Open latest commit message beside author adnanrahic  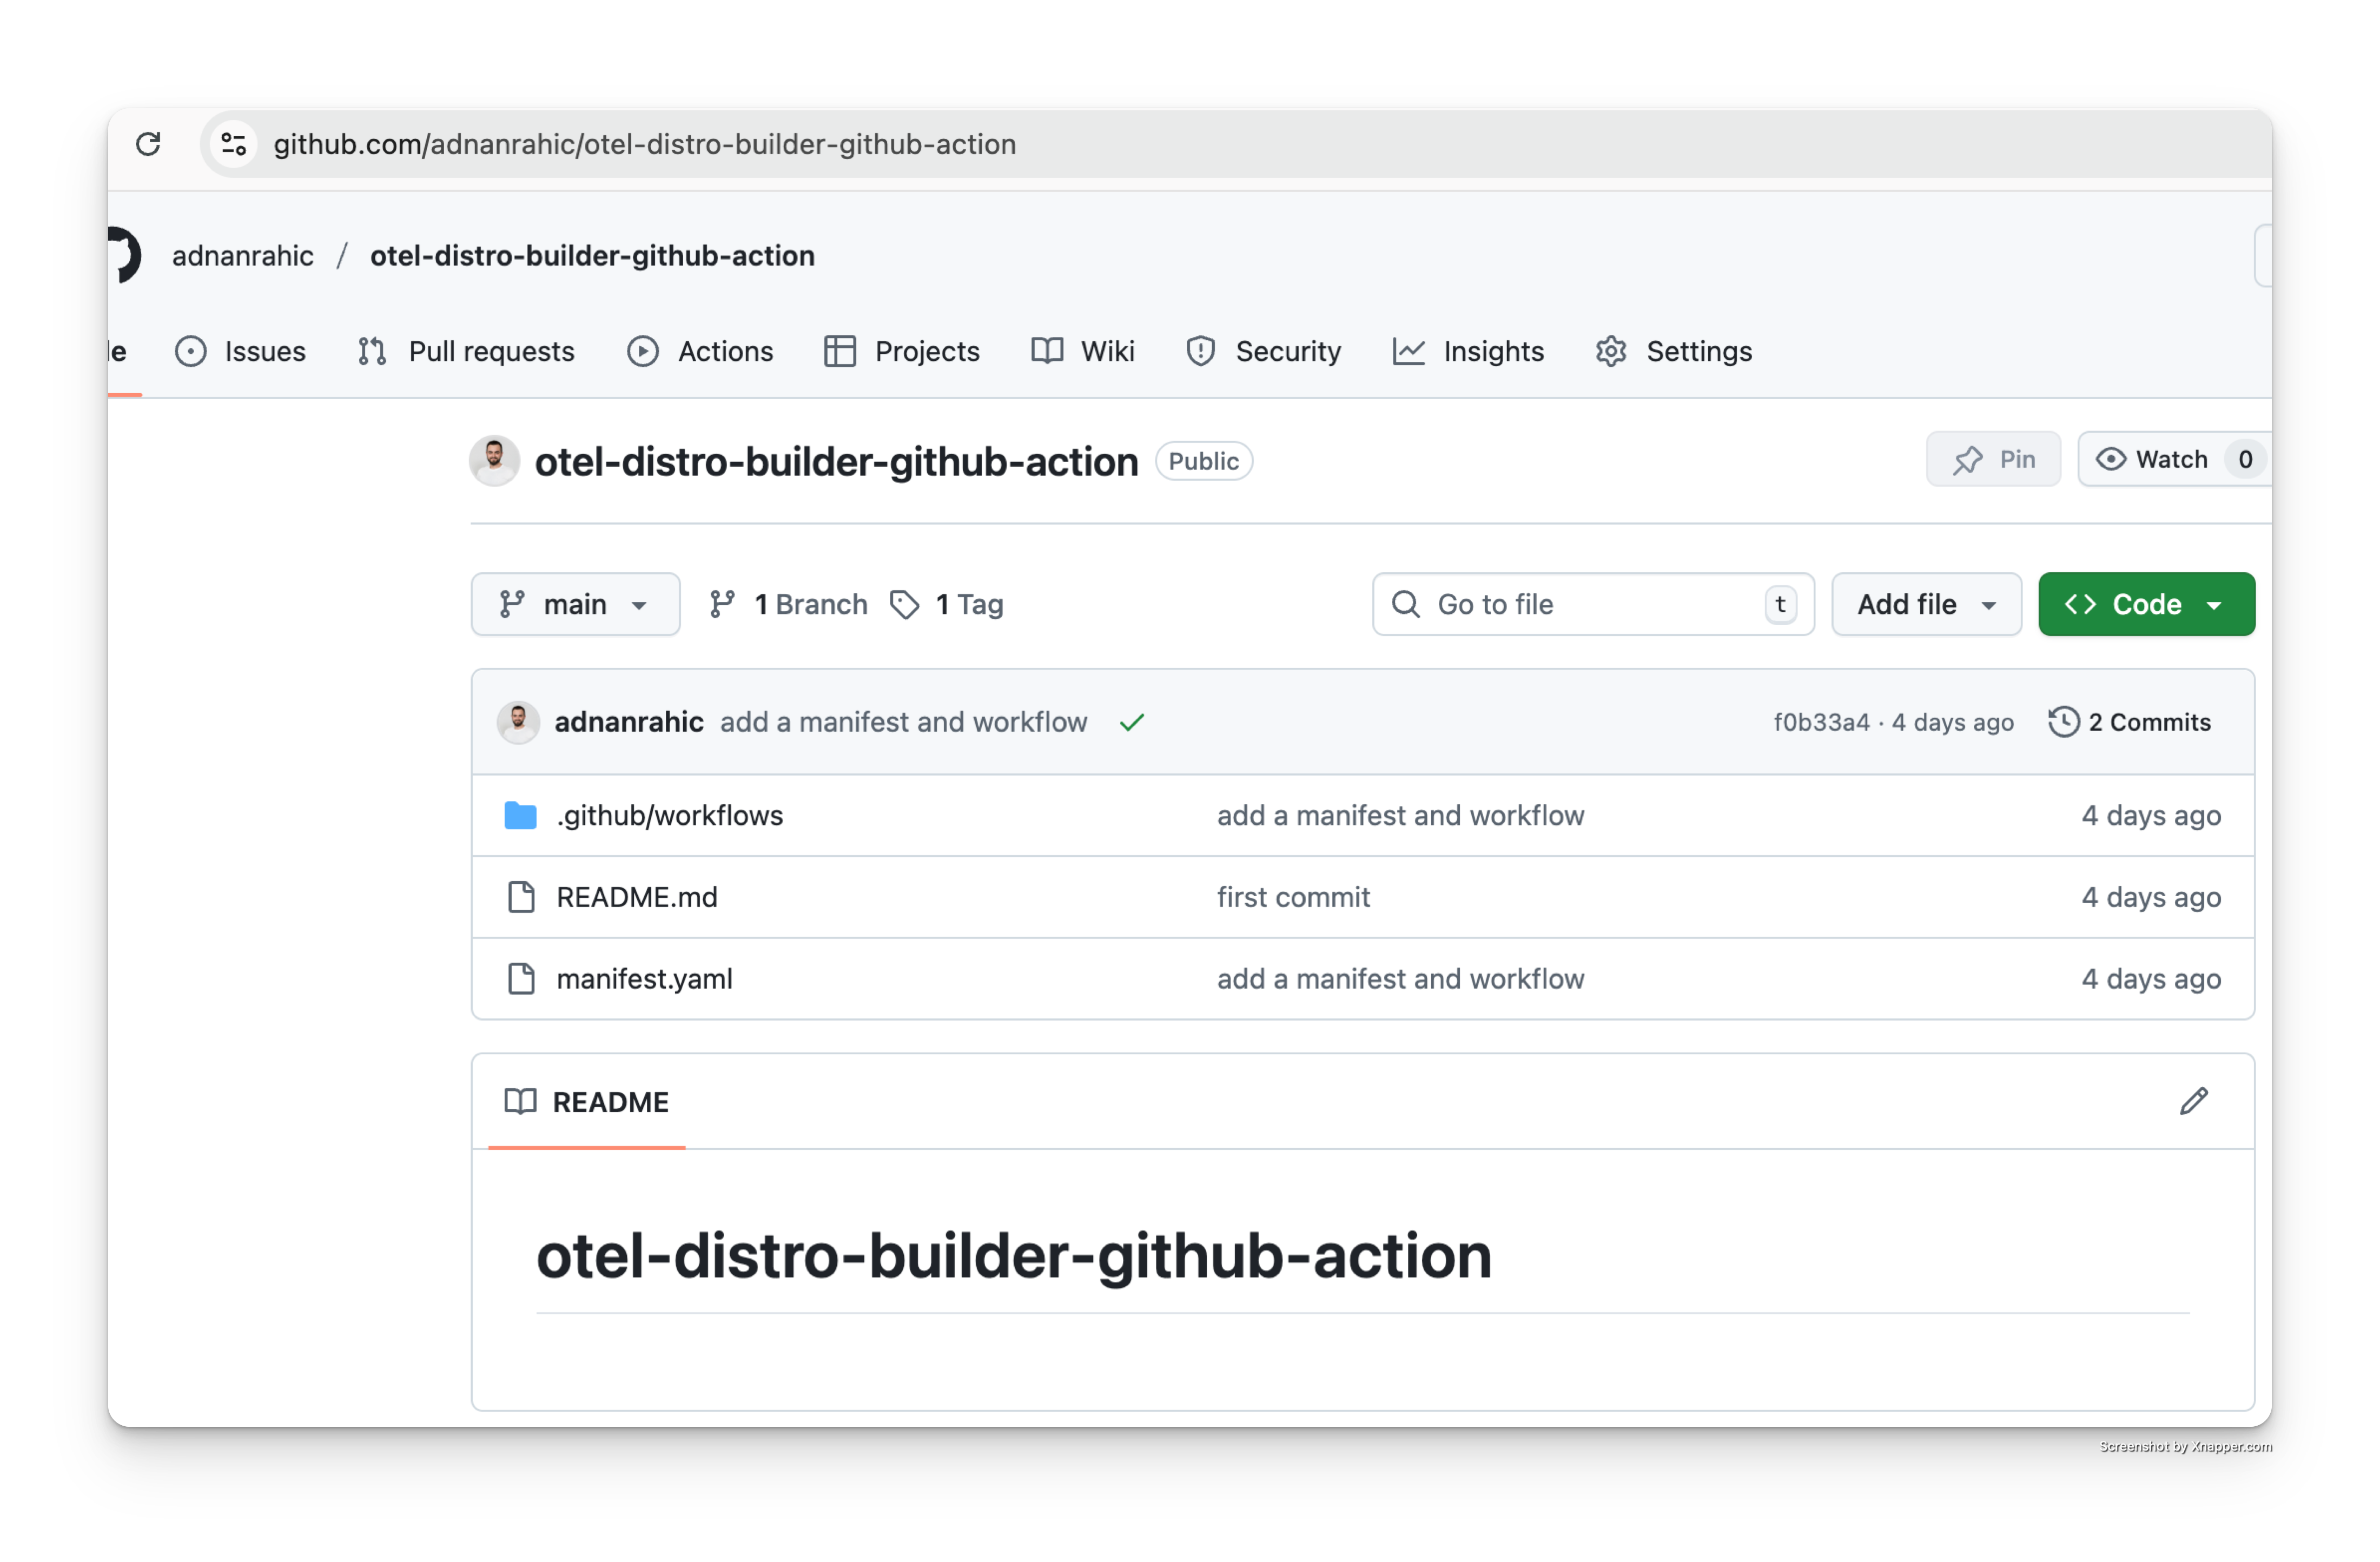point(903,722)
